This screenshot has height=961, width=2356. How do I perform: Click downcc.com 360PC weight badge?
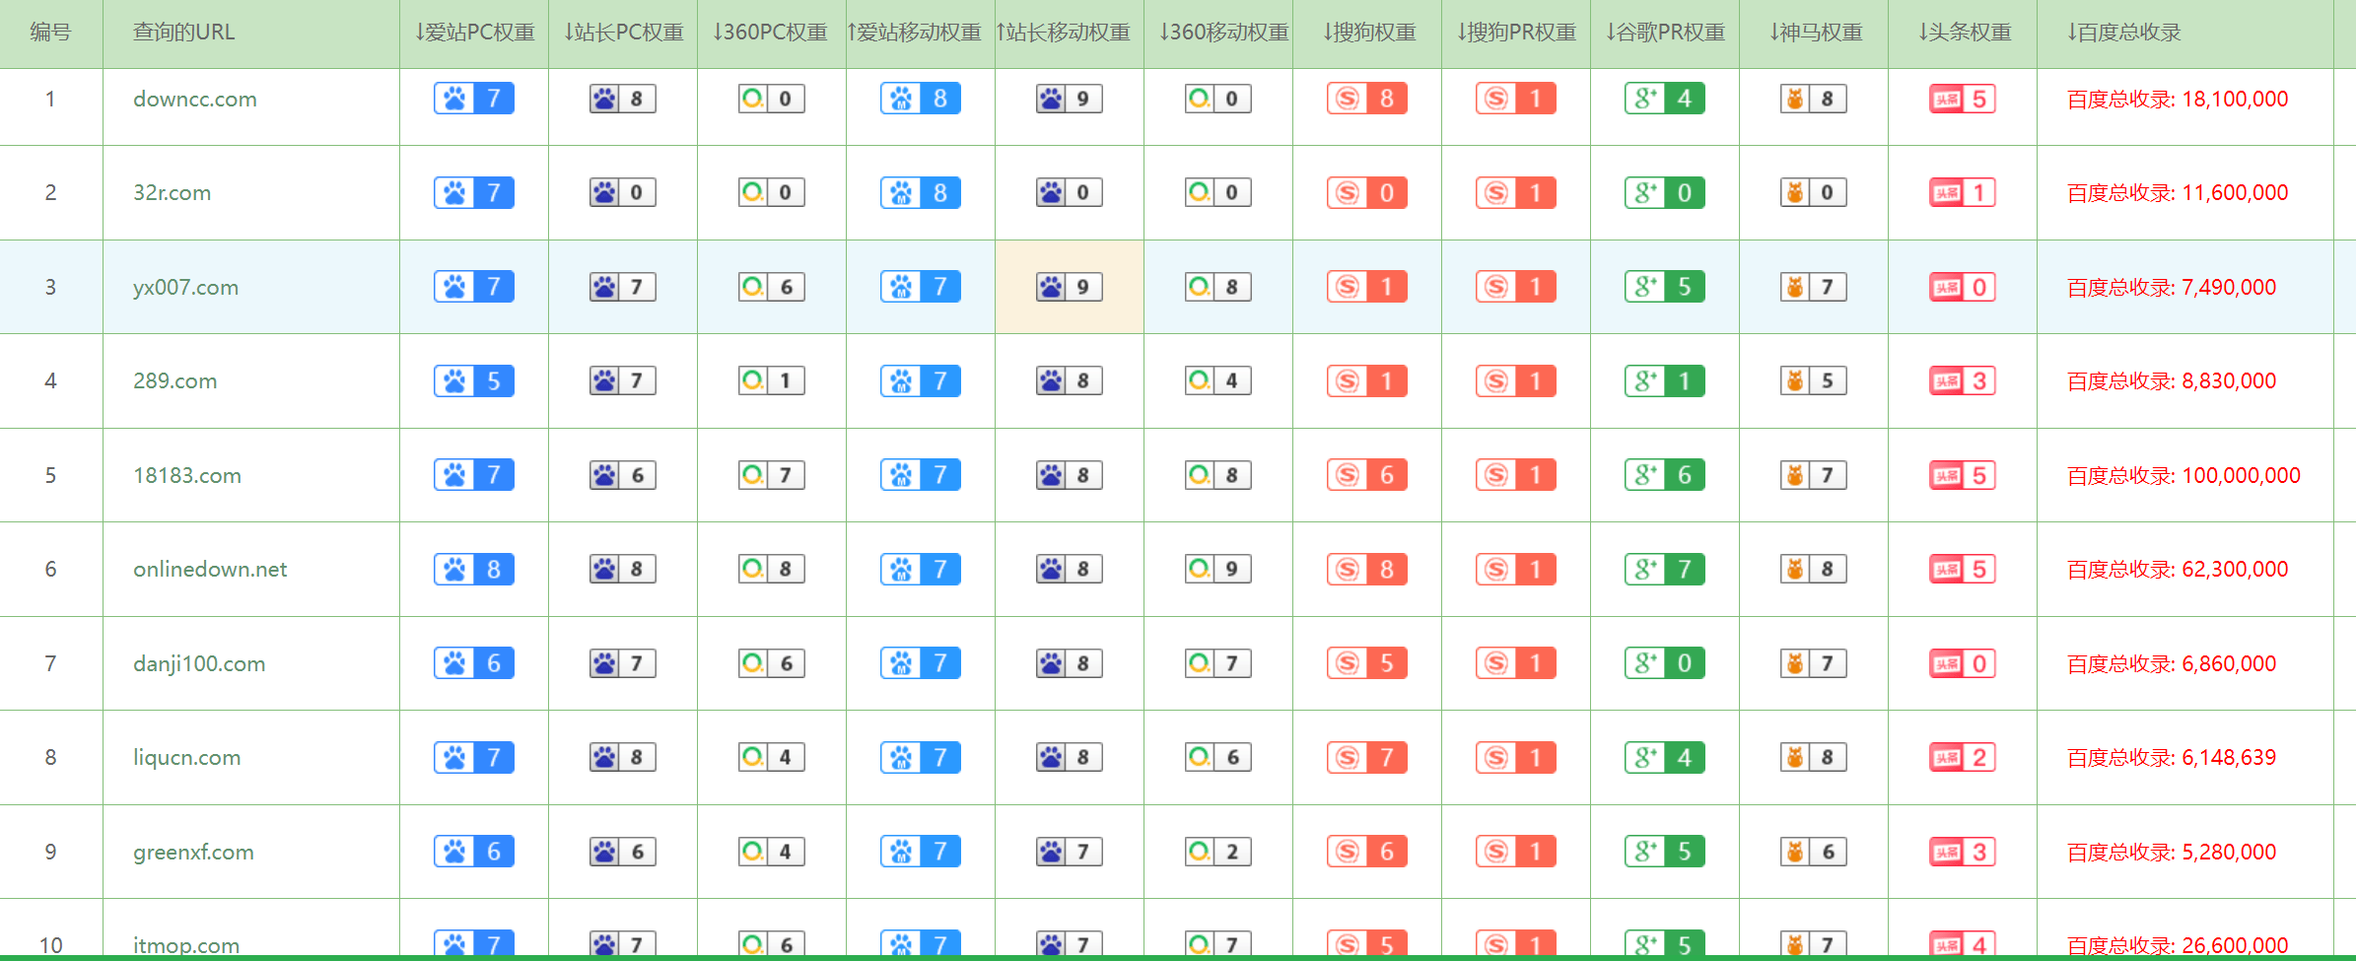click(x=772, y=99)
